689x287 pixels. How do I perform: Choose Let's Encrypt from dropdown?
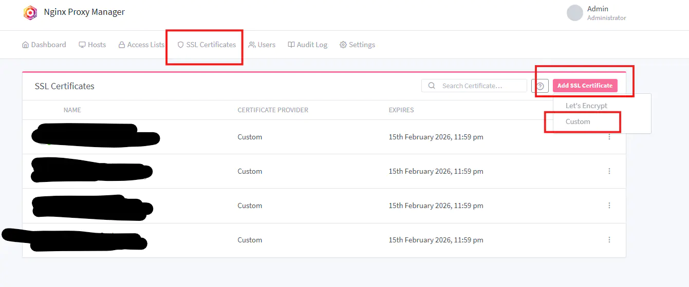pyautogui.click(x=586, y=106)
